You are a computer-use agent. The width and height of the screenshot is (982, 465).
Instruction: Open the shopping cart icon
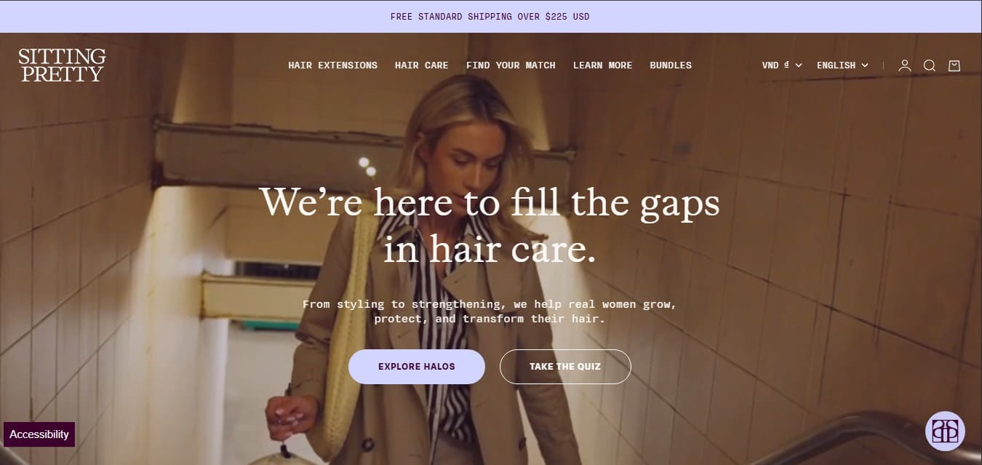click(954, 65)
